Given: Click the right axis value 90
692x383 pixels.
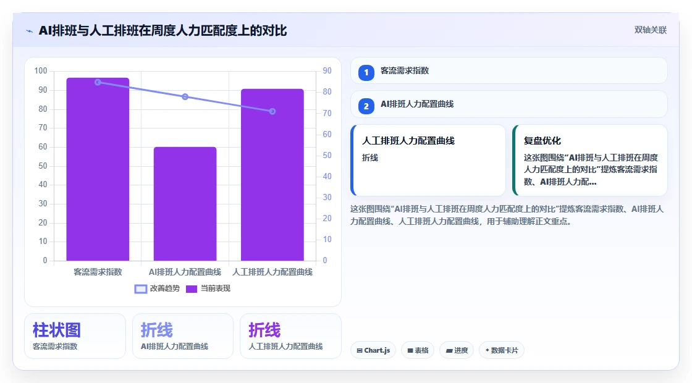Looking at the screenshot, I should [x=327, y=70].
